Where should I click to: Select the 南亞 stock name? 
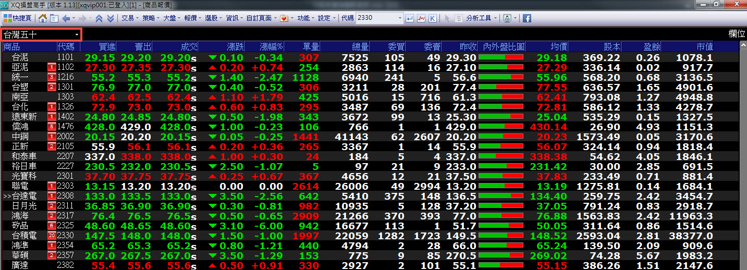coord(20,97)
